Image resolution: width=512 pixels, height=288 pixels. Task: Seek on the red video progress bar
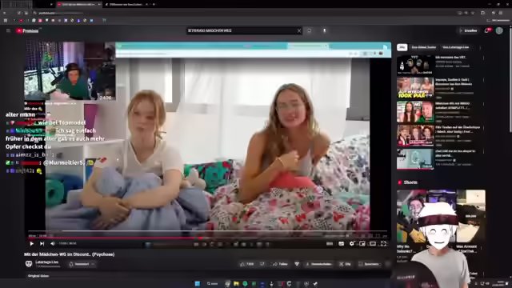click(x=207, y=238)
